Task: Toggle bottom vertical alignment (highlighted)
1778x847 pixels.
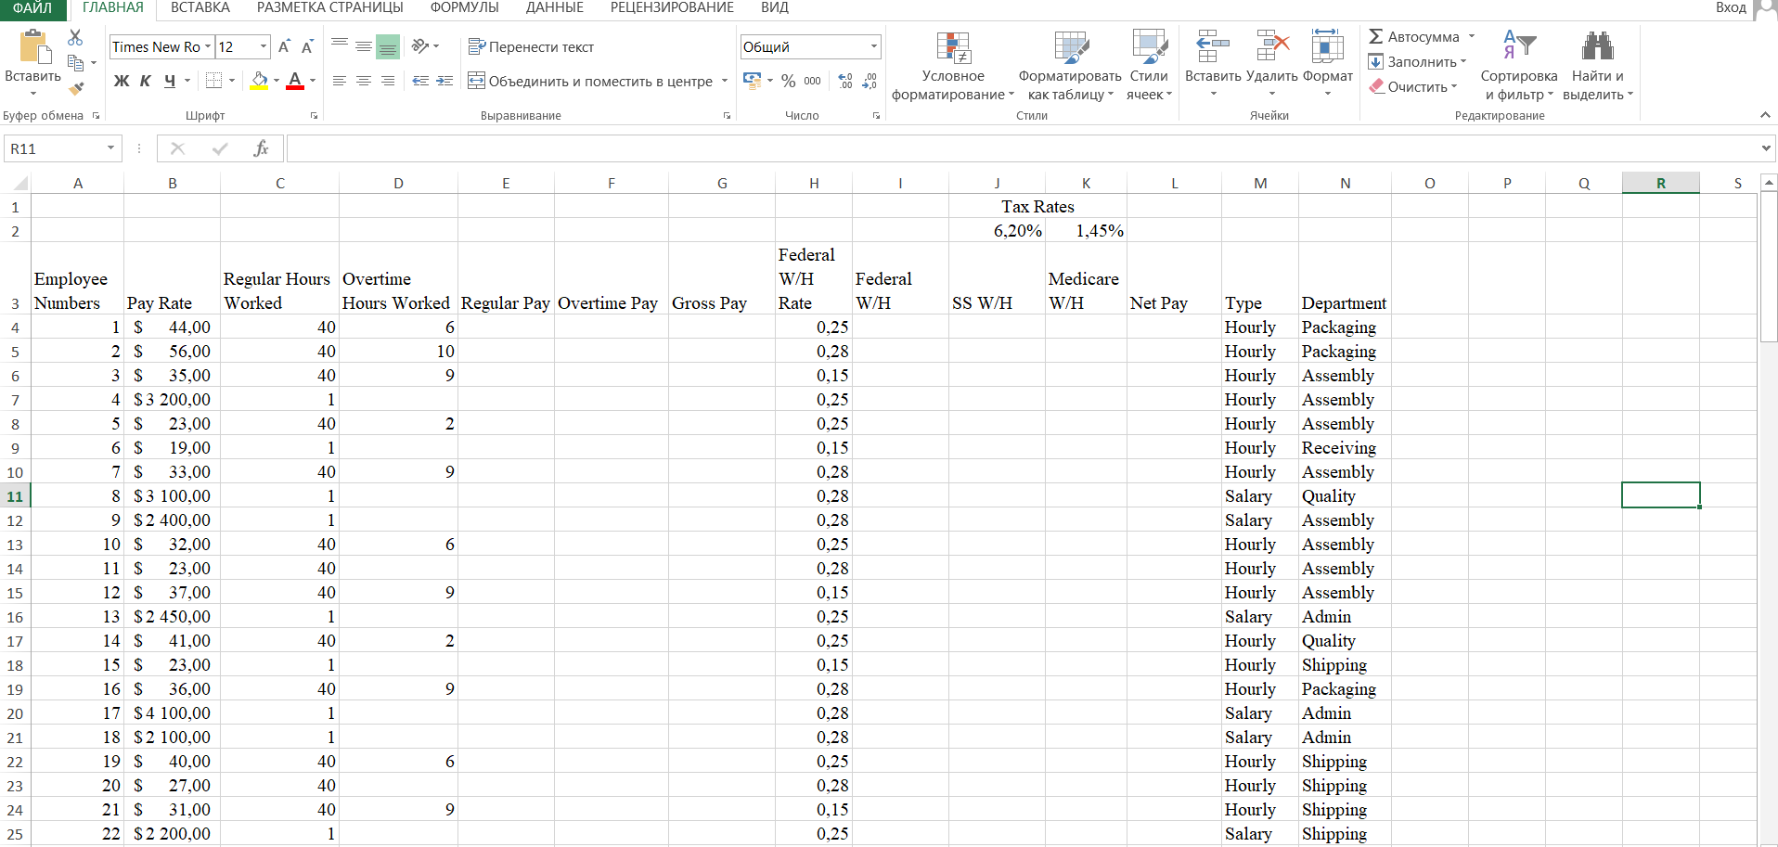Action: 388,46
